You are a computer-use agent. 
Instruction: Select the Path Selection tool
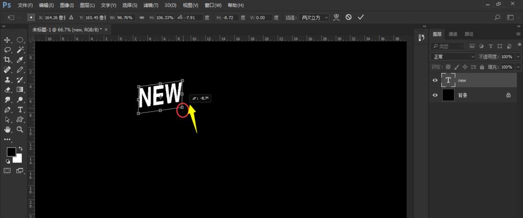point(7,120)
